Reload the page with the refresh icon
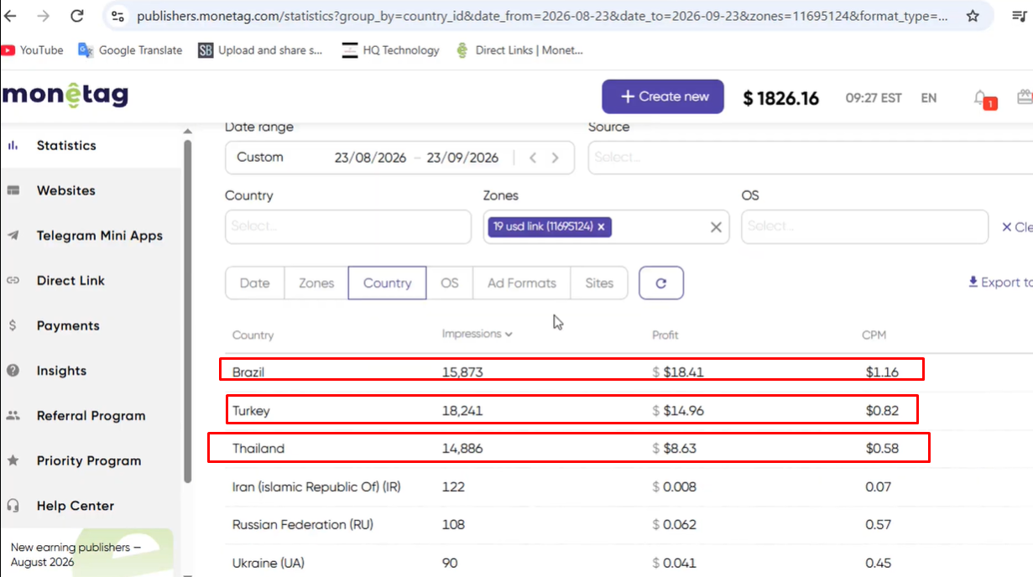 pos(77,16)
